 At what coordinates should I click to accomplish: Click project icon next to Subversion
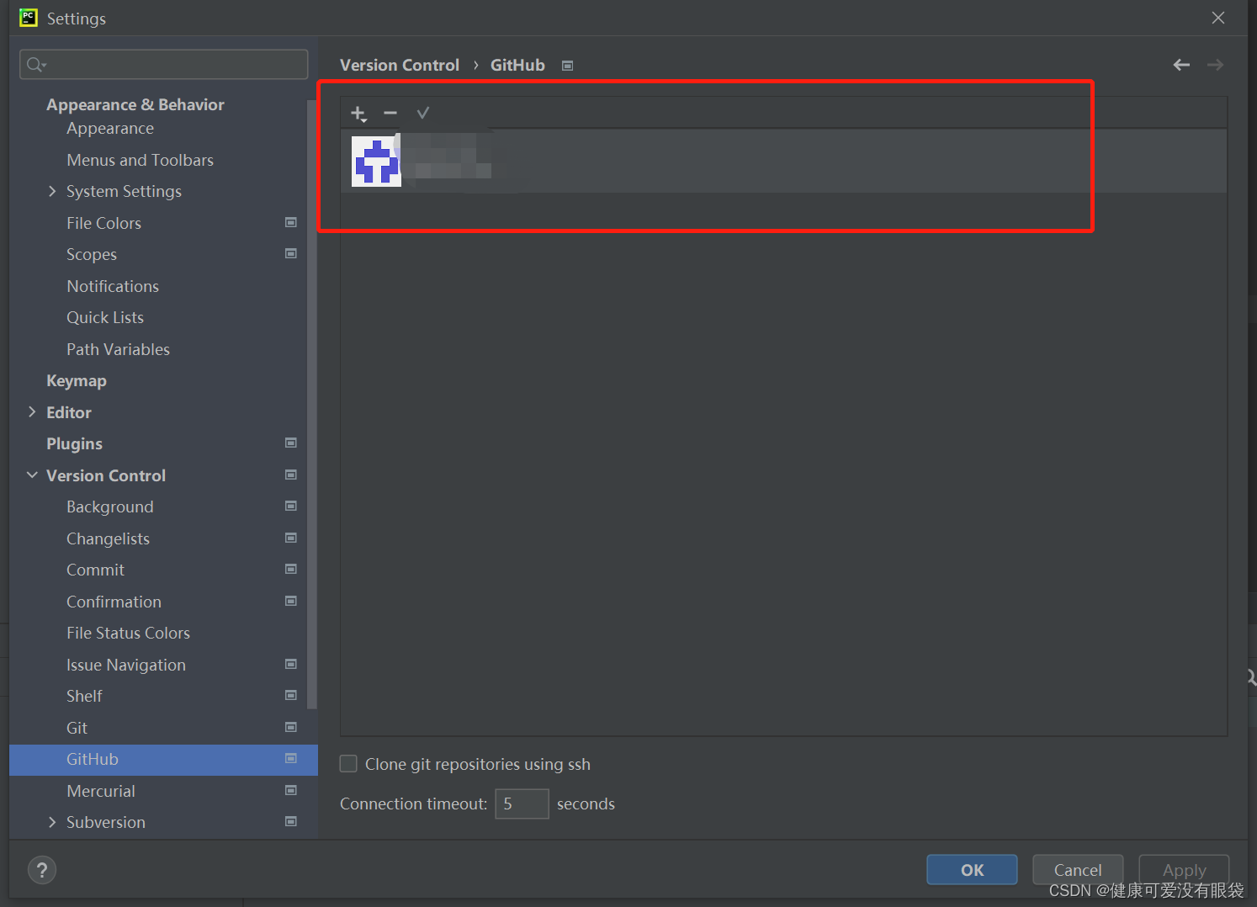click(291, 821)
